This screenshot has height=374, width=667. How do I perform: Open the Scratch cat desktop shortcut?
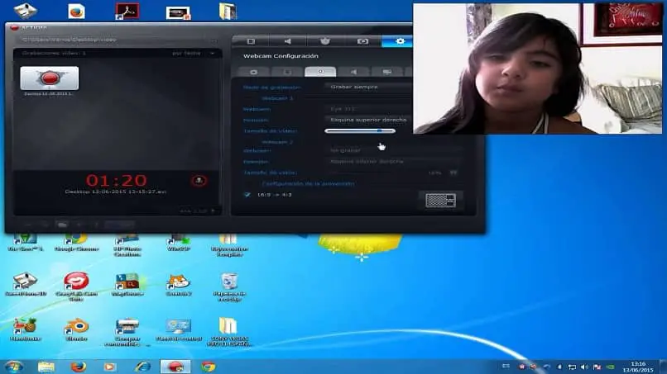178,285
